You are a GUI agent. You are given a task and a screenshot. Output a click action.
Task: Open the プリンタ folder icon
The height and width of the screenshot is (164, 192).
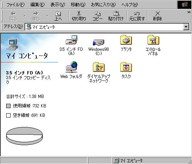[126, 40]
